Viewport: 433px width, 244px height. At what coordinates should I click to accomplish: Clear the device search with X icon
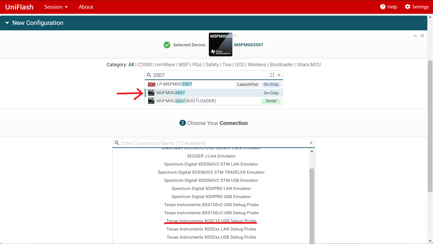pos(279,75)
